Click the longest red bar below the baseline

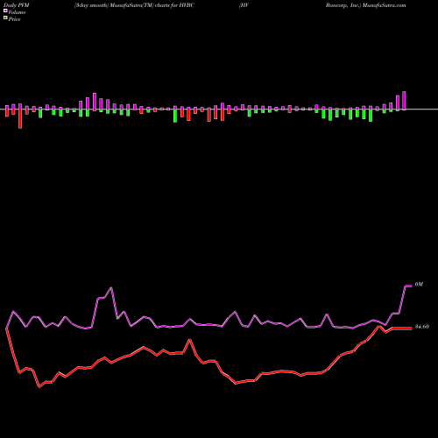(x=20, y=118)
